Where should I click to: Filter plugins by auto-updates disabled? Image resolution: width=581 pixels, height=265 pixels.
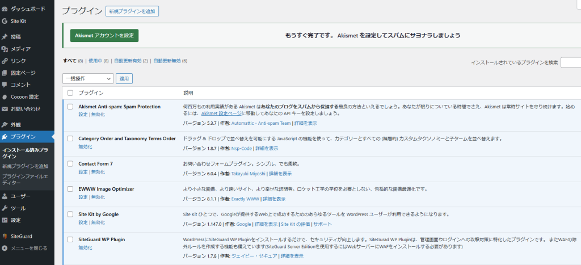[x=170, y=61]
